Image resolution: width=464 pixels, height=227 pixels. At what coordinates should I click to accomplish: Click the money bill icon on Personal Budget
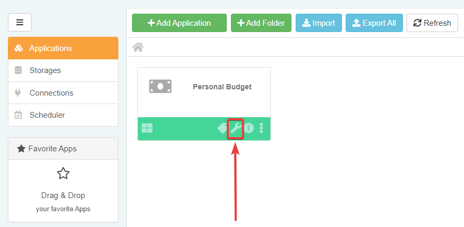coord(160,87)
